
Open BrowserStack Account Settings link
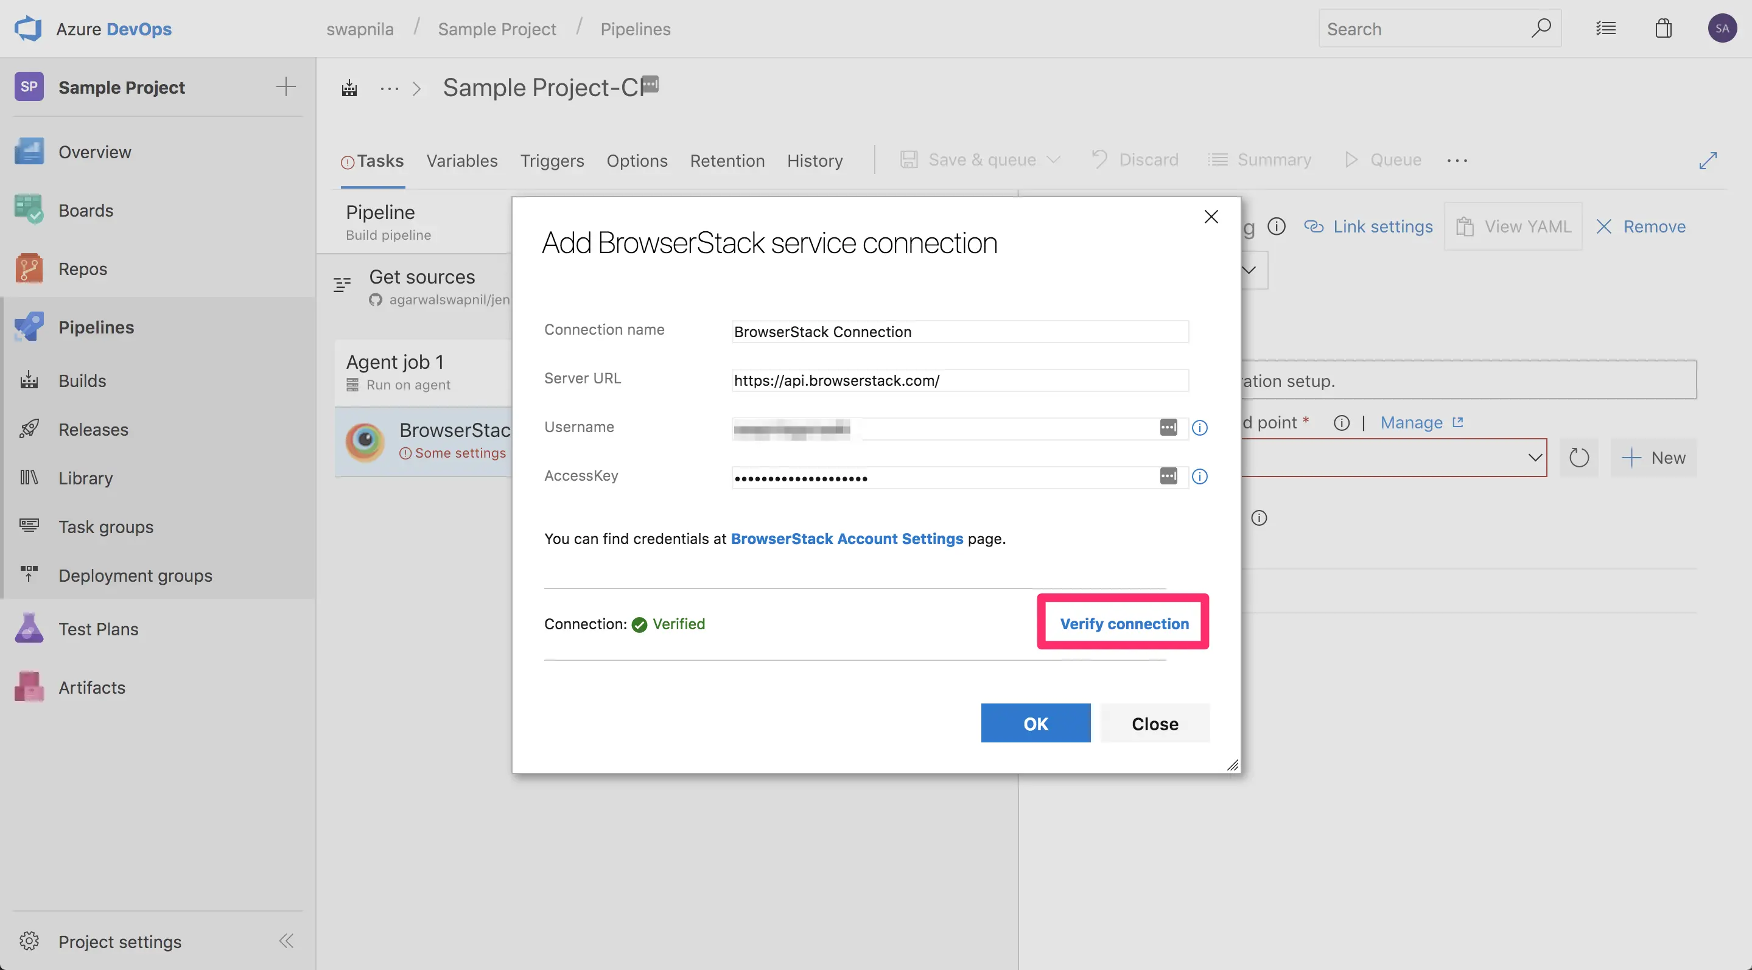[x=847, y=539]
